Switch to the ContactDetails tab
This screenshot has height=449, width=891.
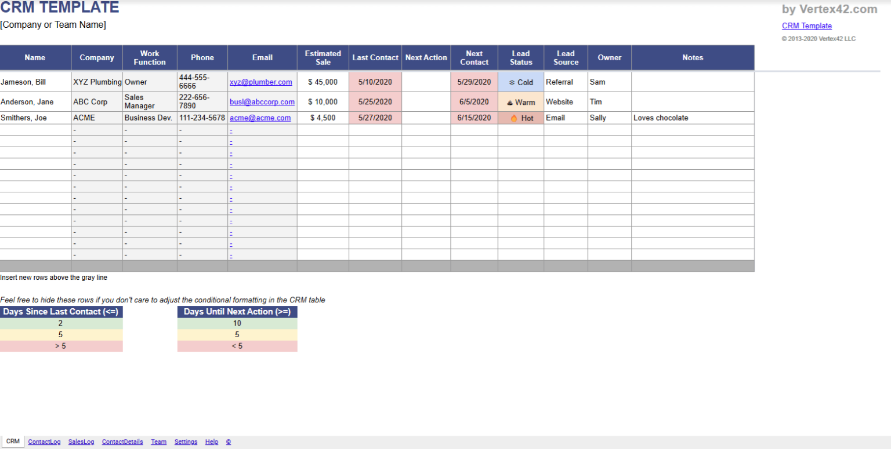coord(122,441)
